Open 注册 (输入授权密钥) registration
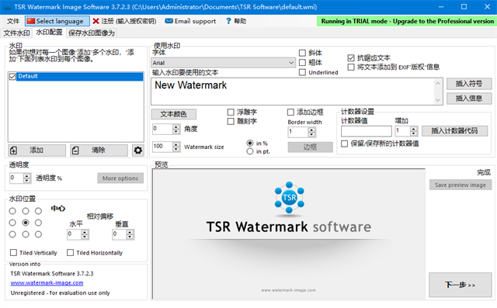This screenshot has height=308, width=497. click(124, 21)
